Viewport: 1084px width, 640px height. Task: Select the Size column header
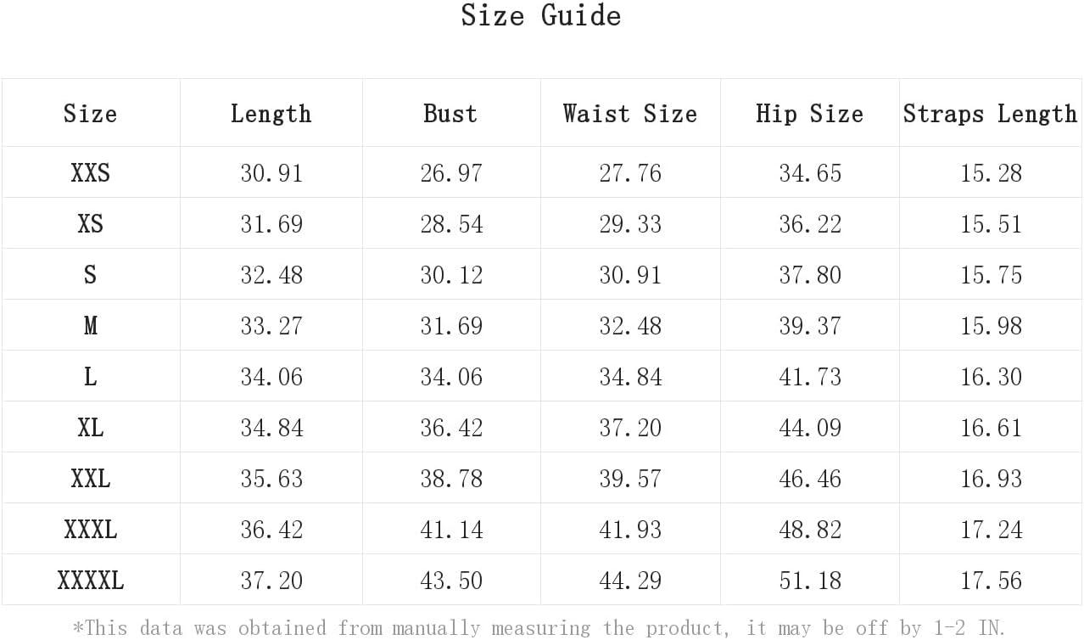click(90, 114)
